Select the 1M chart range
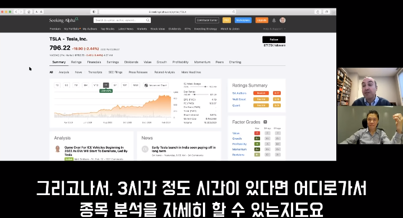Image resolution: width=403 pixels, height=218 pixels. [76, 86]
